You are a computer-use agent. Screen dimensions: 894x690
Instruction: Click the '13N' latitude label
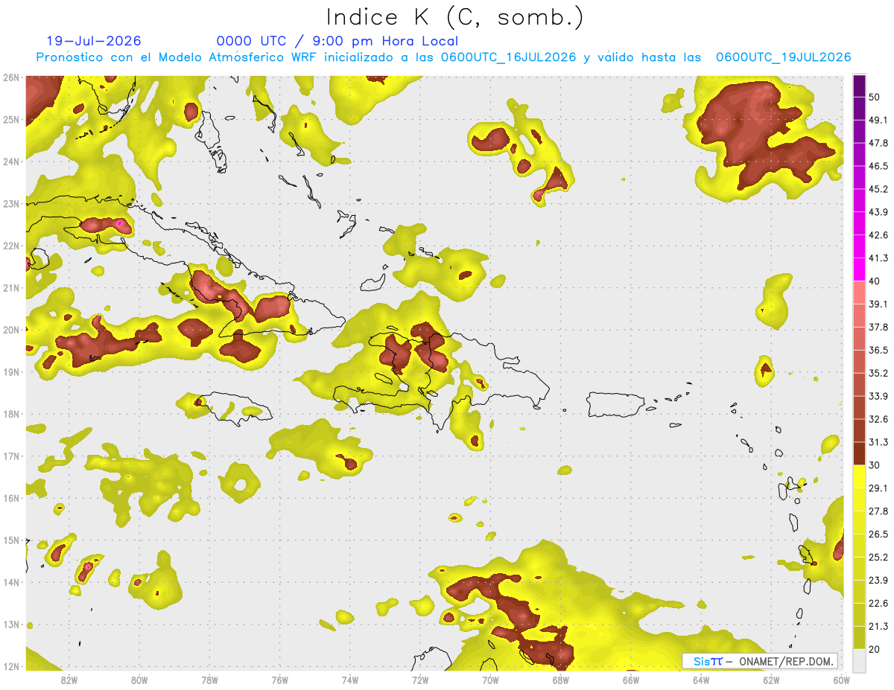coord(10,624)
